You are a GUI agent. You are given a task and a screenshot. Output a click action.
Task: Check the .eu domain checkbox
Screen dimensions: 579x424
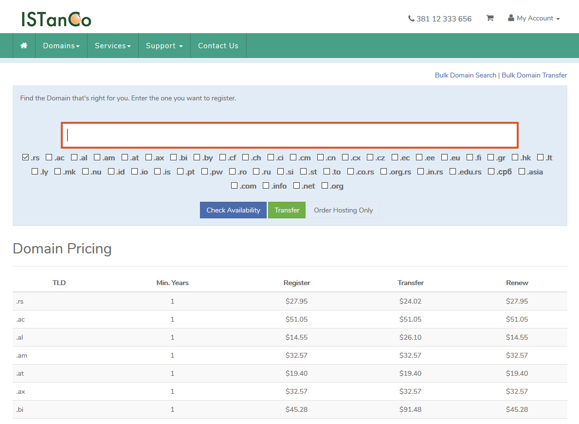[x=445, y=157]
